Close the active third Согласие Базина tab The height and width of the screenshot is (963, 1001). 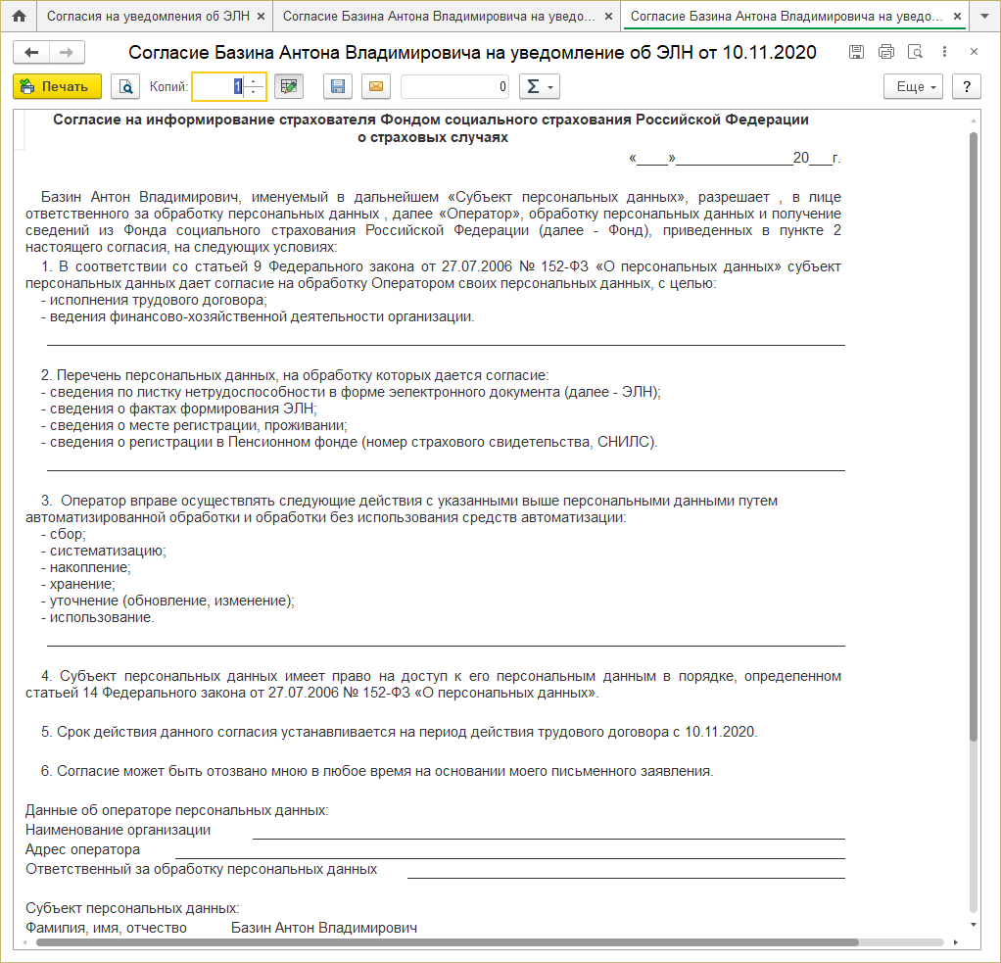(957, 17)
